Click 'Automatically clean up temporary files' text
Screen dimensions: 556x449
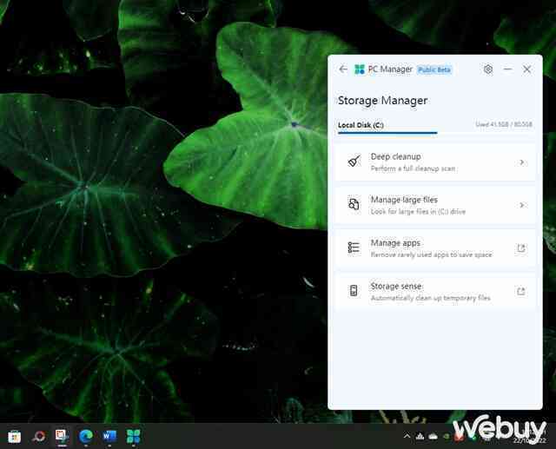[431, 298]
